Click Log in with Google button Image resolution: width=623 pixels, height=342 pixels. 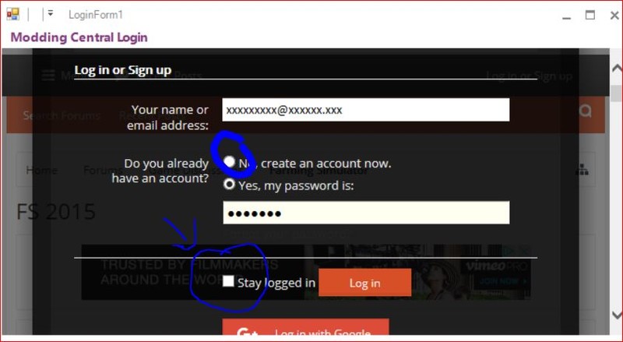[x=305, y=329]
